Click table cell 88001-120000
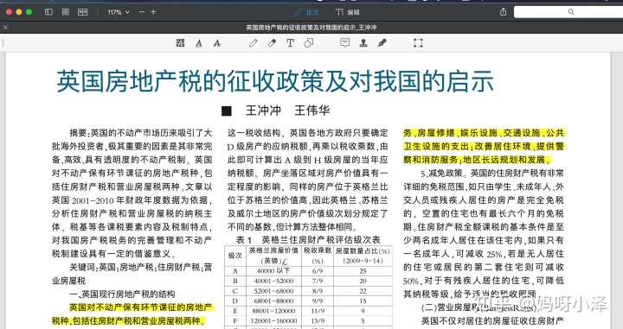The height and width of the screenshot is (329, 623). coord(273,311)
